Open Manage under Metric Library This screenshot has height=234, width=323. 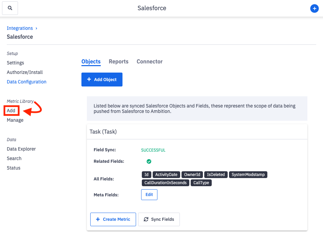coord(15,120)
